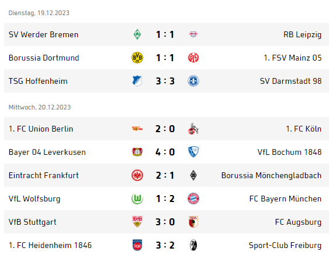The width and height of the screenshot is (329, 255).
Task: Select the Eintracht Frankfurt eagle crest
Action: pyautogui.click(x=137, y=175)
